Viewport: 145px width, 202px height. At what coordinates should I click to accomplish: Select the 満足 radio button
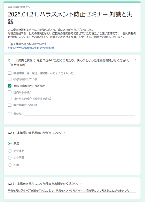tap(10, 144)
